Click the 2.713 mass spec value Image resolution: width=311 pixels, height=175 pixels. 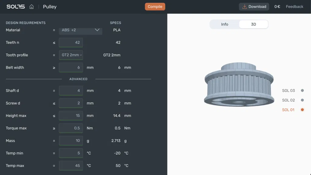(x=116, y=141)
